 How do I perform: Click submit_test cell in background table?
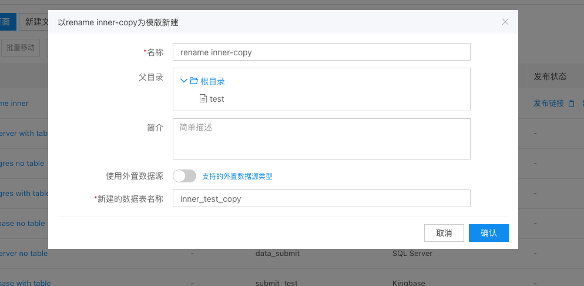(x=276, y=282)
